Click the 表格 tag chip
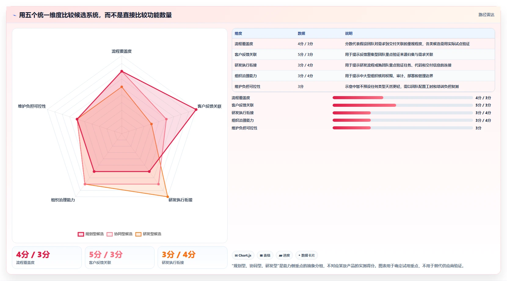 coord(265,255)
